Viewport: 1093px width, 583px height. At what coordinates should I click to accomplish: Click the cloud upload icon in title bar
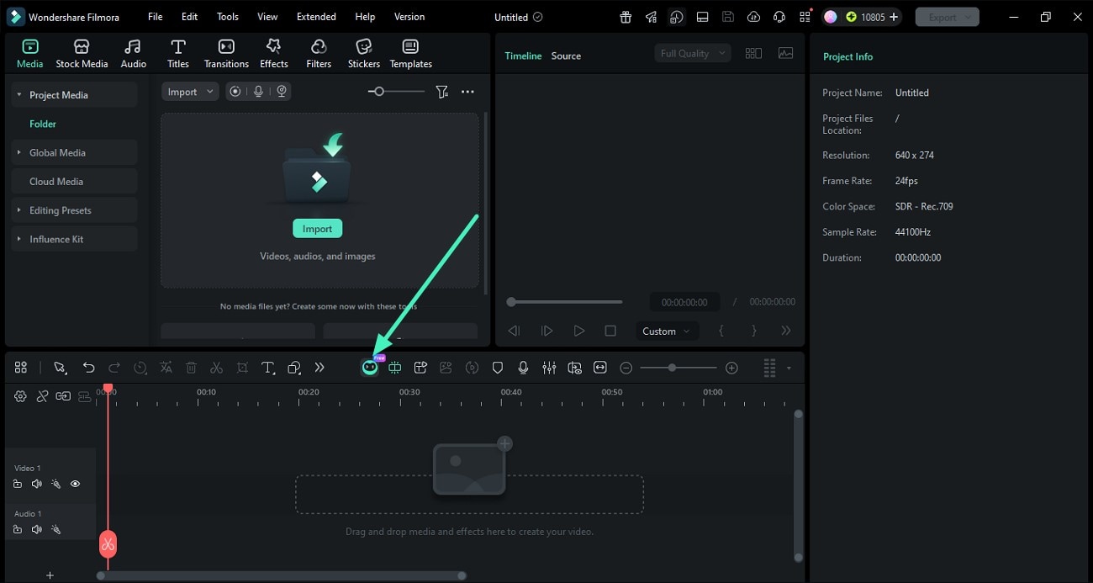pos(753,17)
